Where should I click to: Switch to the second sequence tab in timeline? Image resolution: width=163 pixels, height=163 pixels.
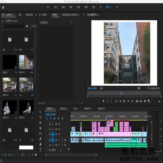(64, 109)
